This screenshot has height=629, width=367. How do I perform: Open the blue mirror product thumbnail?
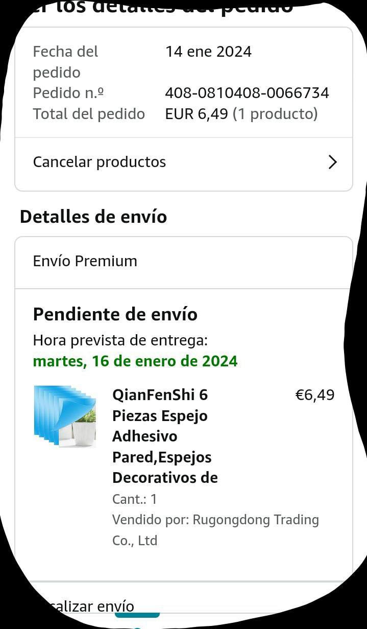coord(65,416)
